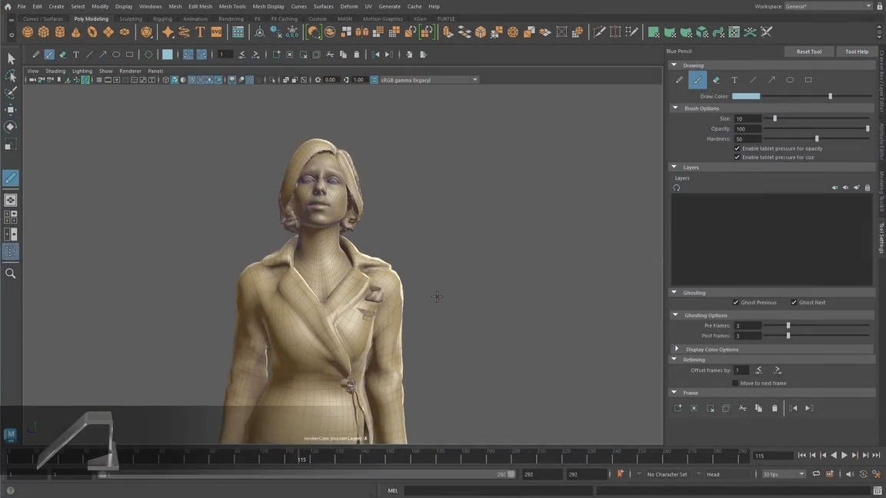The image size is (886, 498).
Task: Click the add new frame icon
Action: click(678, 408)
